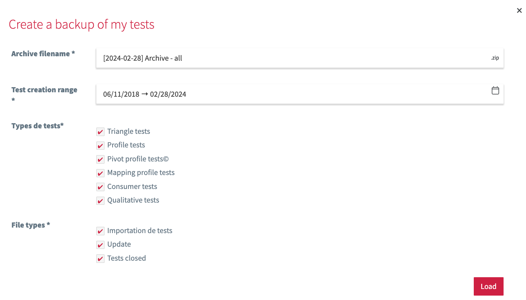This screenshot has width=526, height=300.
Task: Deselect the Consumer tests option
Action: (x=100, y=187)
